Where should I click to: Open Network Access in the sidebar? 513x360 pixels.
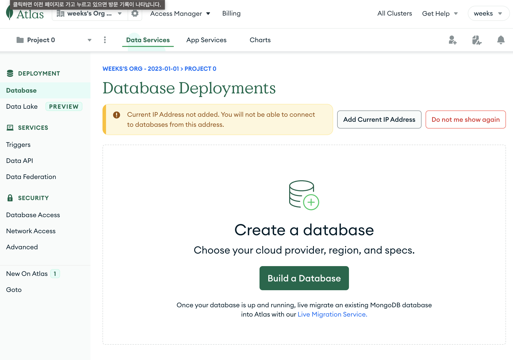coord(31,231)
